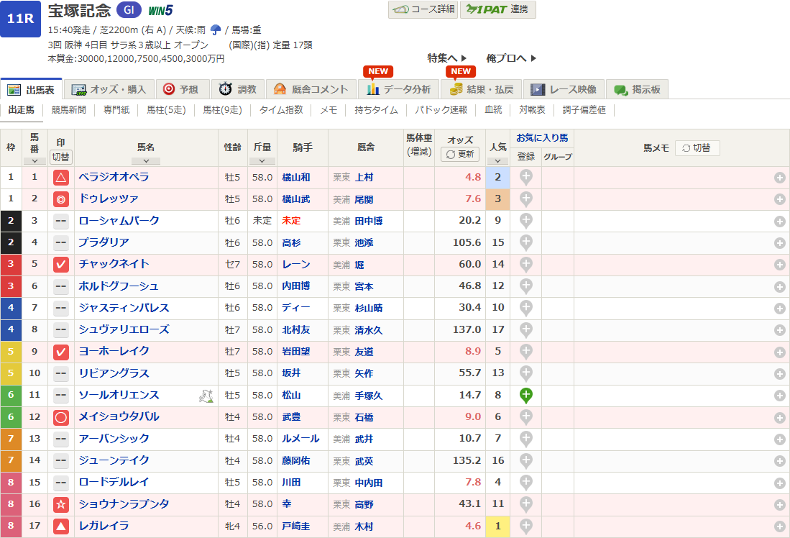Switch to the オッズ・購入 tab

pos(109,89)
